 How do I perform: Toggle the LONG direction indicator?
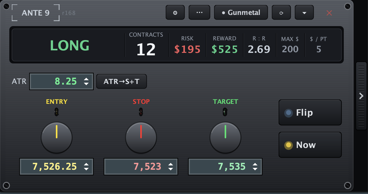pyautogui.click(x=70, y=45)
